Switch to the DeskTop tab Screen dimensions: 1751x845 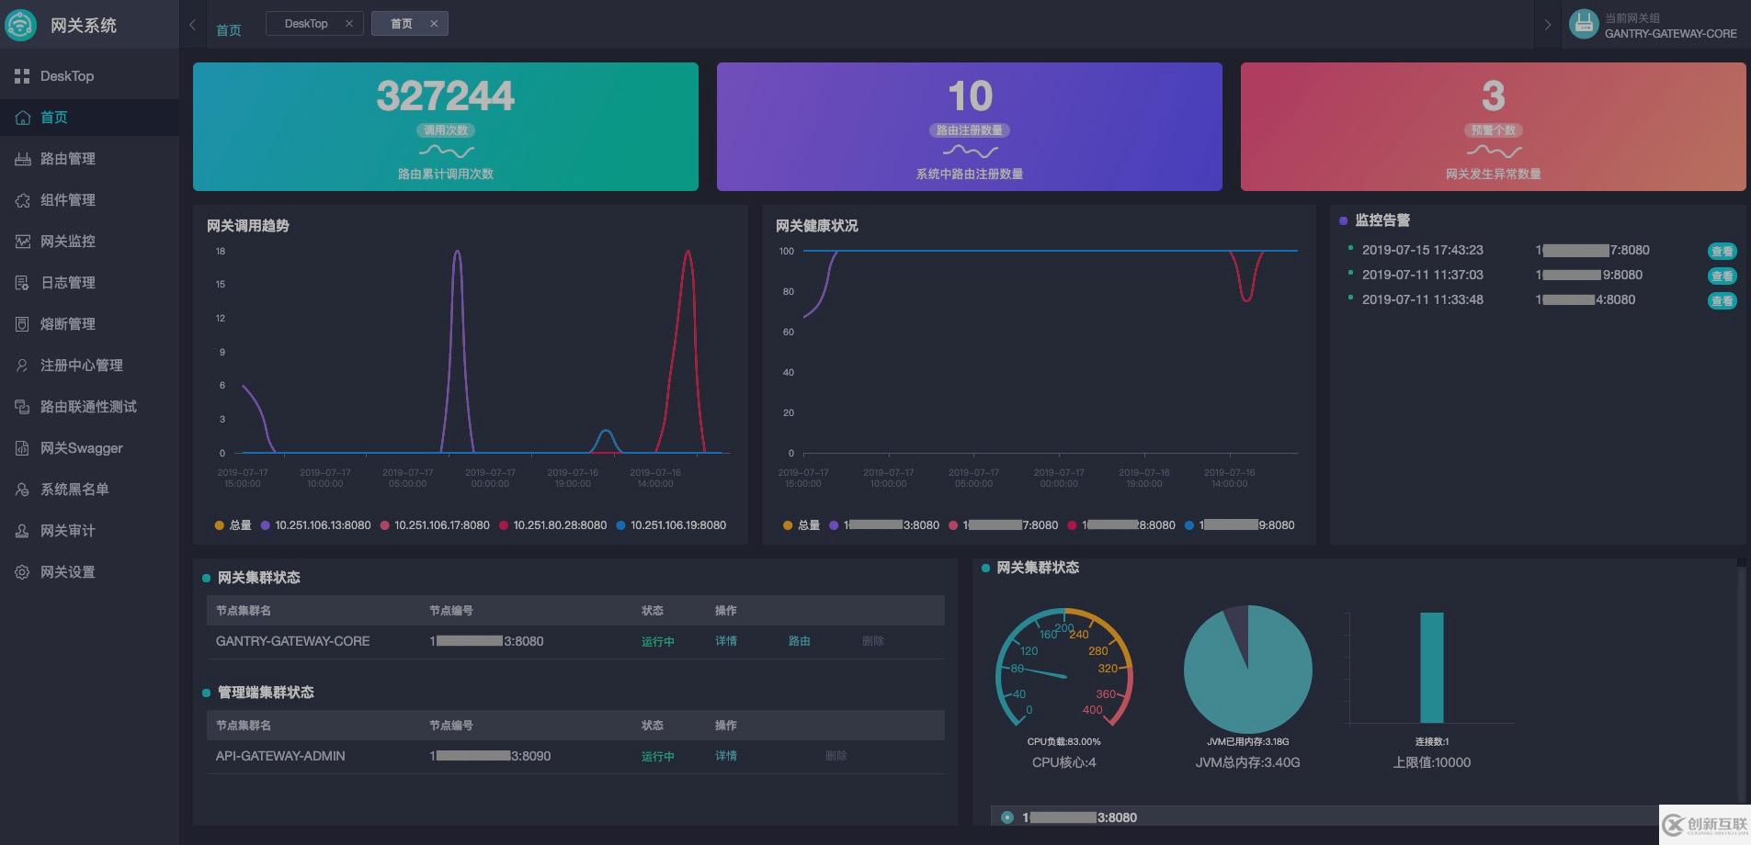(306, 24)
